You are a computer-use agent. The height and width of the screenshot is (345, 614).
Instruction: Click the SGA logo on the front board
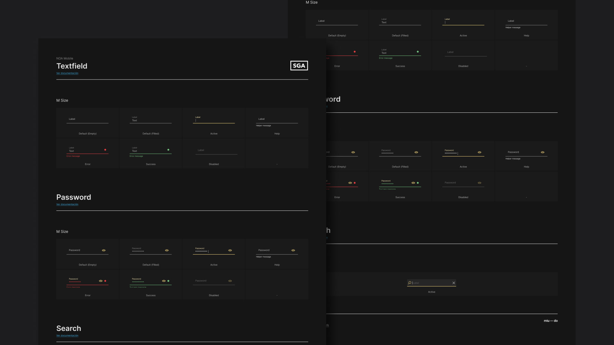click(299, 65)
